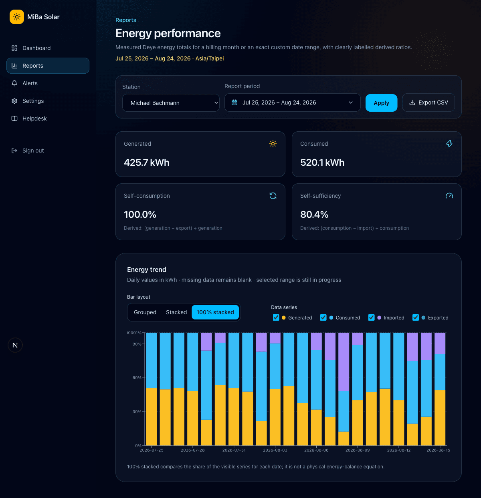The width and height of the screenshot is (481, 498).
Task: Switch bar layout to Stacked
Action: point(176,312)
